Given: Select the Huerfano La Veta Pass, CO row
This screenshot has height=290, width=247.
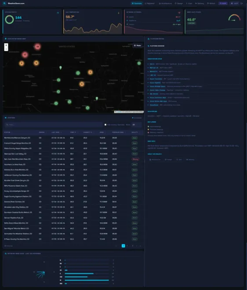Looking at the screenshot, I should pyautogui.click(x=73, y=165).
